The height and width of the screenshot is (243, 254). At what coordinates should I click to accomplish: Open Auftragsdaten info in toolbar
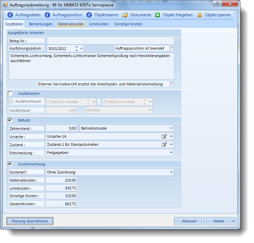point(24,15)
